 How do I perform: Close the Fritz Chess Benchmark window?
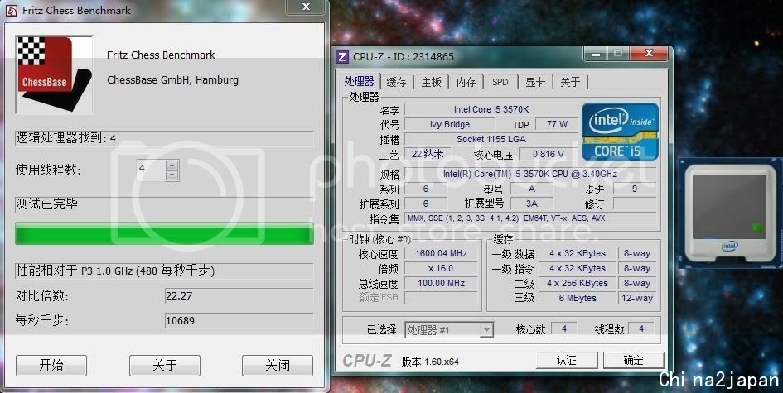pyautogui.click(x=306, y=7)
